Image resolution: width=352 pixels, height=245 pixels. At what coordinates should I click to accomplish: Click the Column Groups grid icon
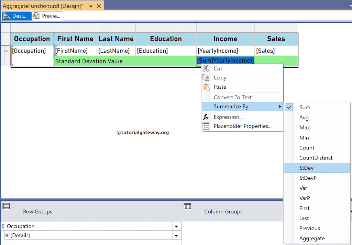pyautogui.click(x=187, y=206)
